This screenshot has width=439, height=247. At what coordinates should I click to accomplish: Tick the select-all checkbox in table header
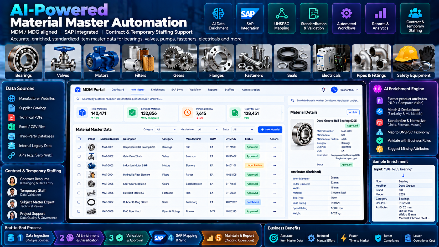click(79, 139)
